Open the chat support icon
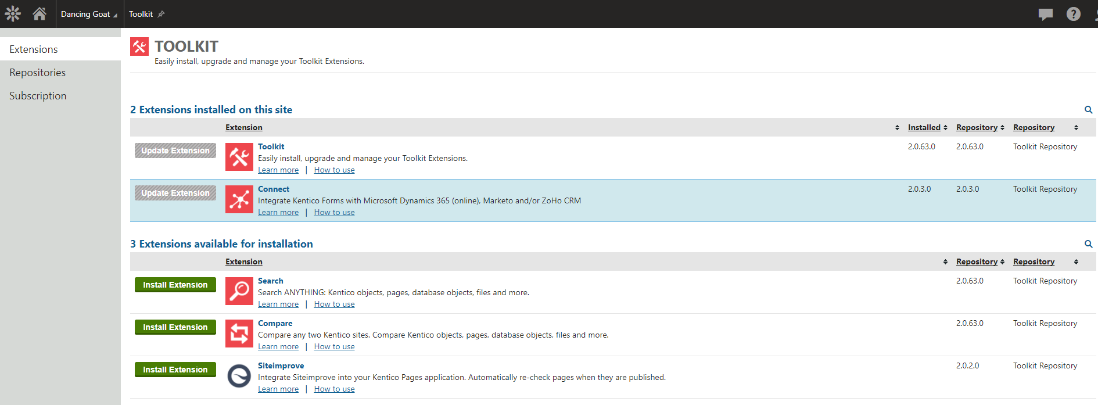The image size is (1098, 405). click(1046, 14)
